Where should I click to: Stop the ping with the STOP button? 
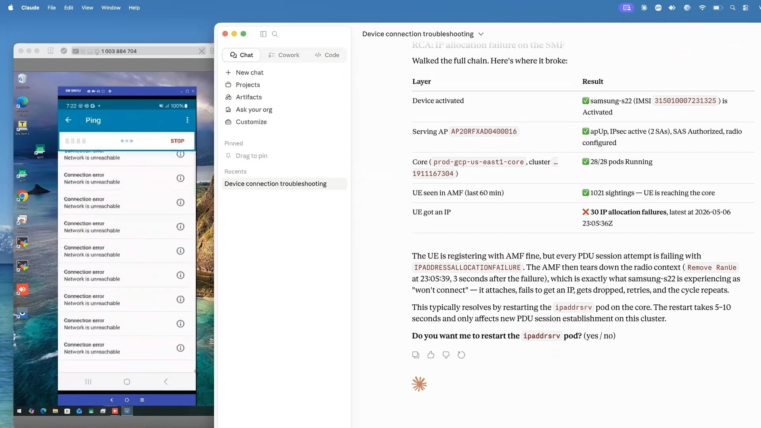pos(177,141)
